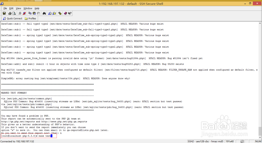Click 'SimpleXML: array casting bug' line

pyautogui.click(x=65, y=78)
